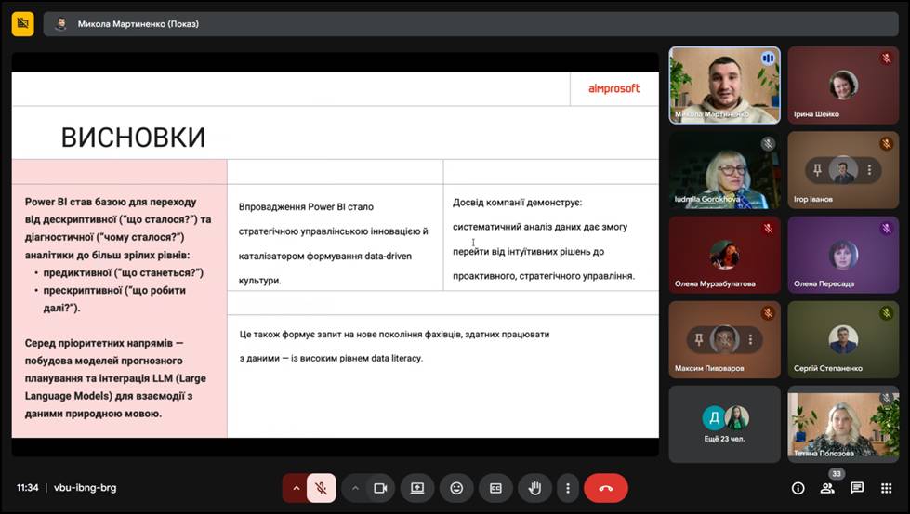Open the activities grid icon
Screen dimensions: 910x514
tap(887, 488)
